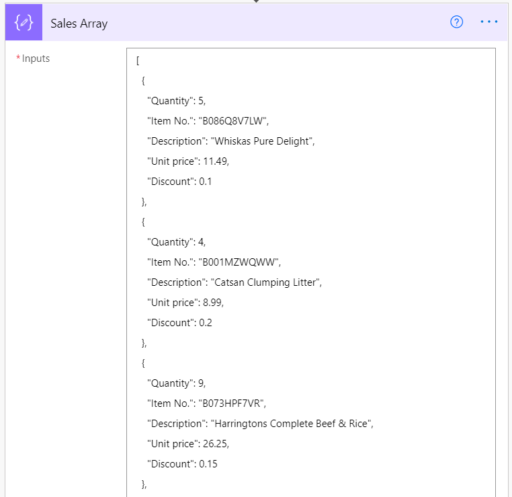
Task: Click the Item No. B001MZWQWW line
Action: (212, 262)
